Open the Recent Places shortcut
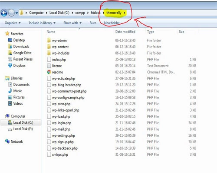This screenshot has height=173, width=217. pyautogui.click(x=23, y=59)
